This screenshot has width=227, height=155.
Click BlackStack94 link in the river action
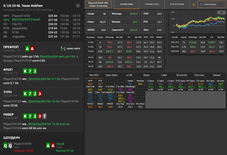point(37,124)
